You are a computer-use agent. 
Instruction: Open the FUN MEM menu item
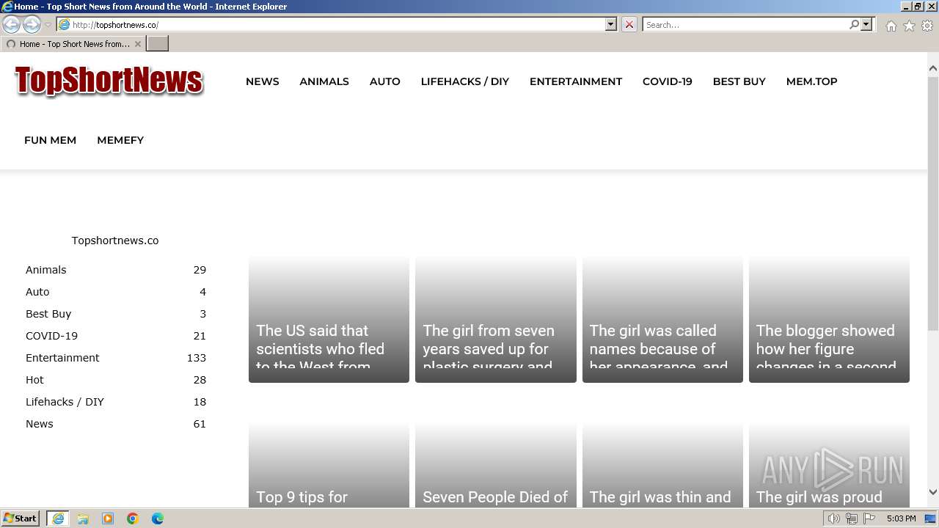click(50, 140)
